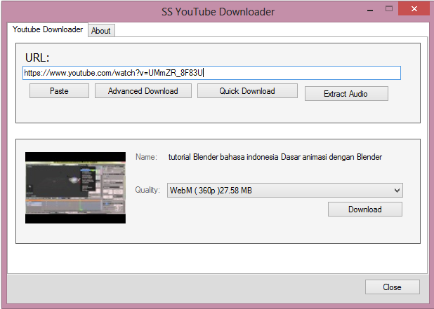Maximize the SS YouTube Downloader window
The image size is (434, 309).
[389, 9]
